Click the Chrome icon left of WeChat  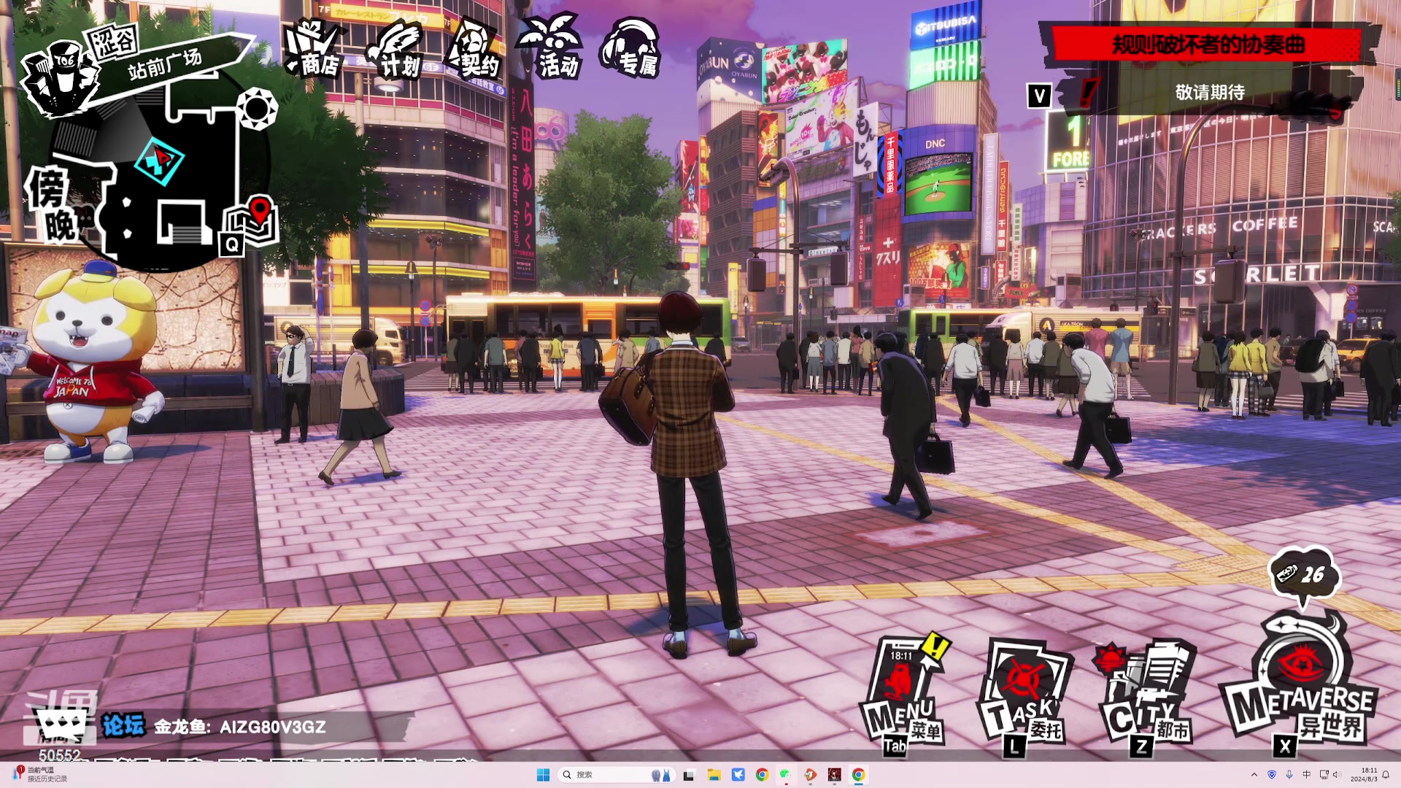coord(762,775)
